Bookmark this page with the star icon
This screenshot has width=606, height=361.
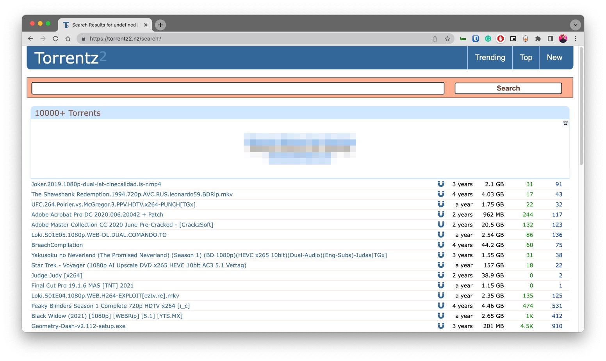coord(447,39)
